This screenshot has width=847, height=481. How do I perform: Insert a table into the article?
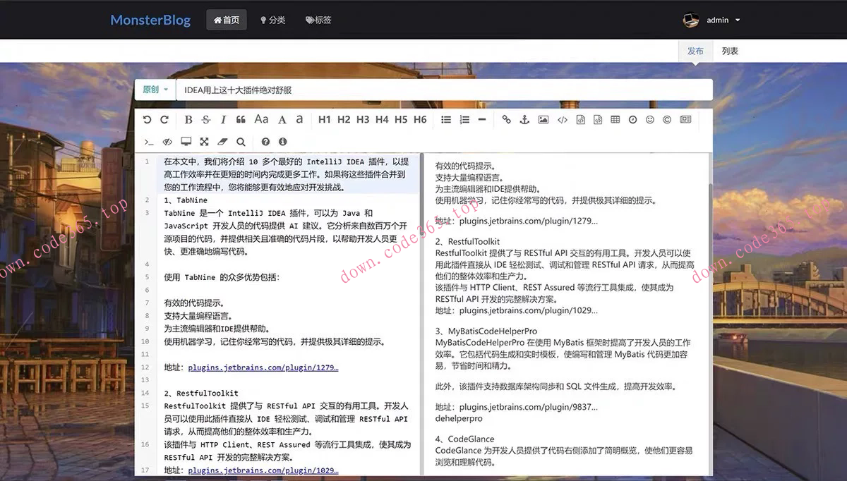click(615, 120)
